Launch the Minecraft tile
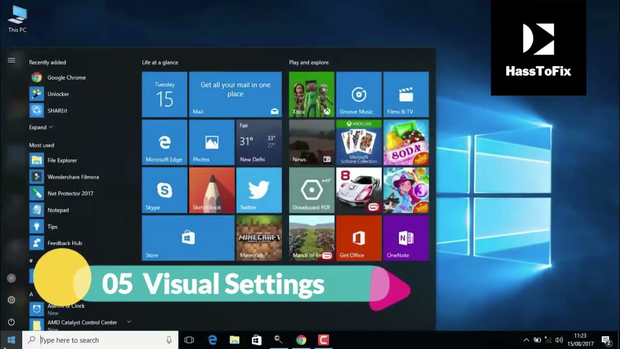 click(x=259, y=238)
